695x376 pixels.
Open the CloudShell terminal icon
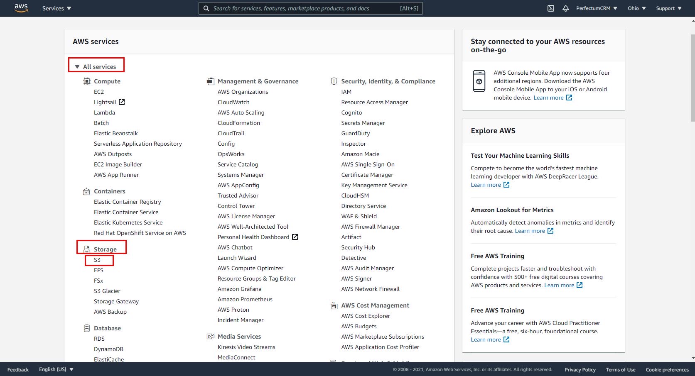click(x=551, y=8)
